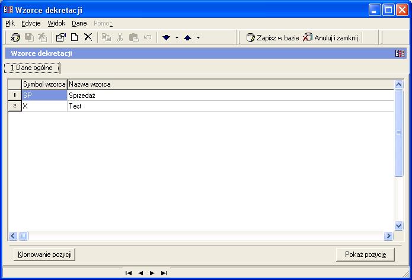This screenshot has width=412, height=280.
Task: Select the X symbol cell
Action: tap(44, 106)
